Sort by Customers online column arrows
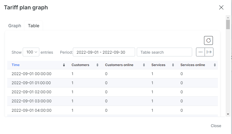This screenshot has height=134, width=232. pos(144,65)
